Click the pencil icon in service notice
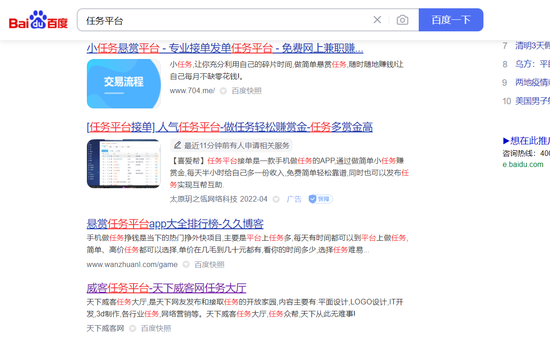Screen dimensions: 550x339 (177, 145)
